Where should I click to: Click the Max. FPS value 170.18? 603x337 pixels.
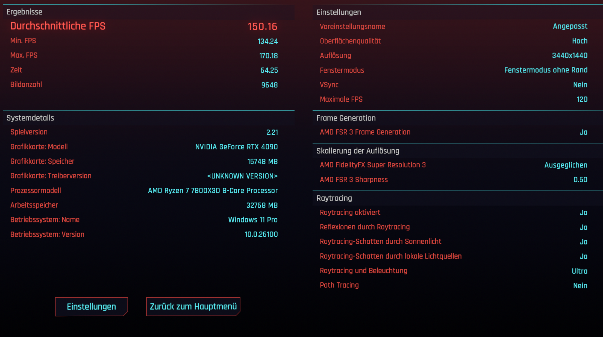(x=268, y=56)
